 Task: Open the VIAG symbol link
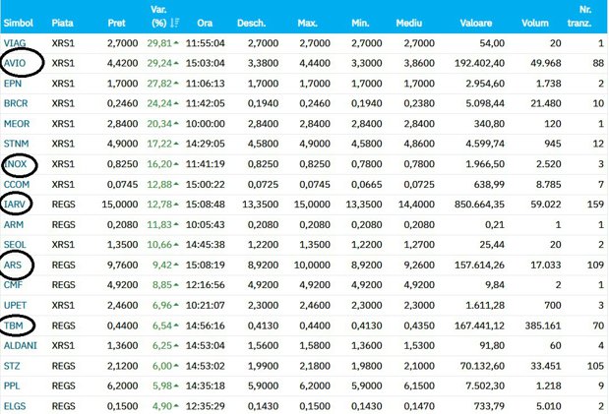(x=15, y=43)
